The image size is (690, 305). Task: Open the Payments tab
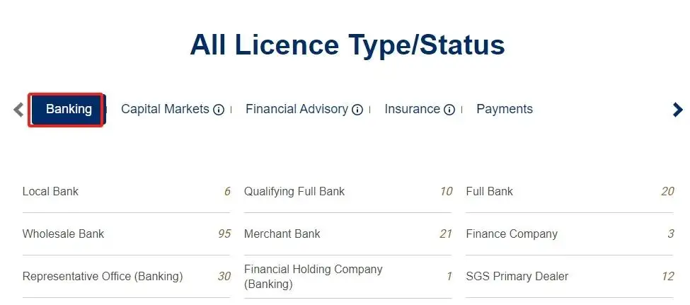point(505,109)
